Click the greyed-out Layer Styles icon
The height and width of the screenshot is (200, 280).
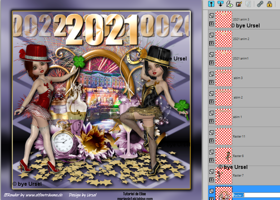tap(248, 4)
